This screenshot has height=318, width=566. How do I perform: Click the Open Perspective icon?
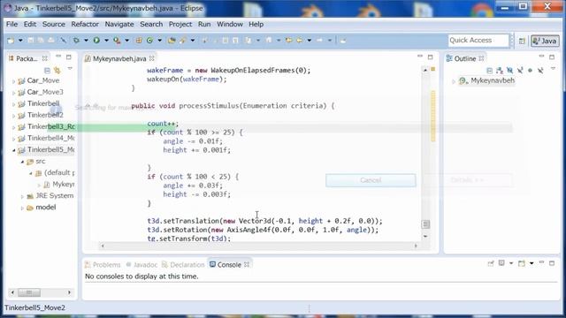point(522,42)
